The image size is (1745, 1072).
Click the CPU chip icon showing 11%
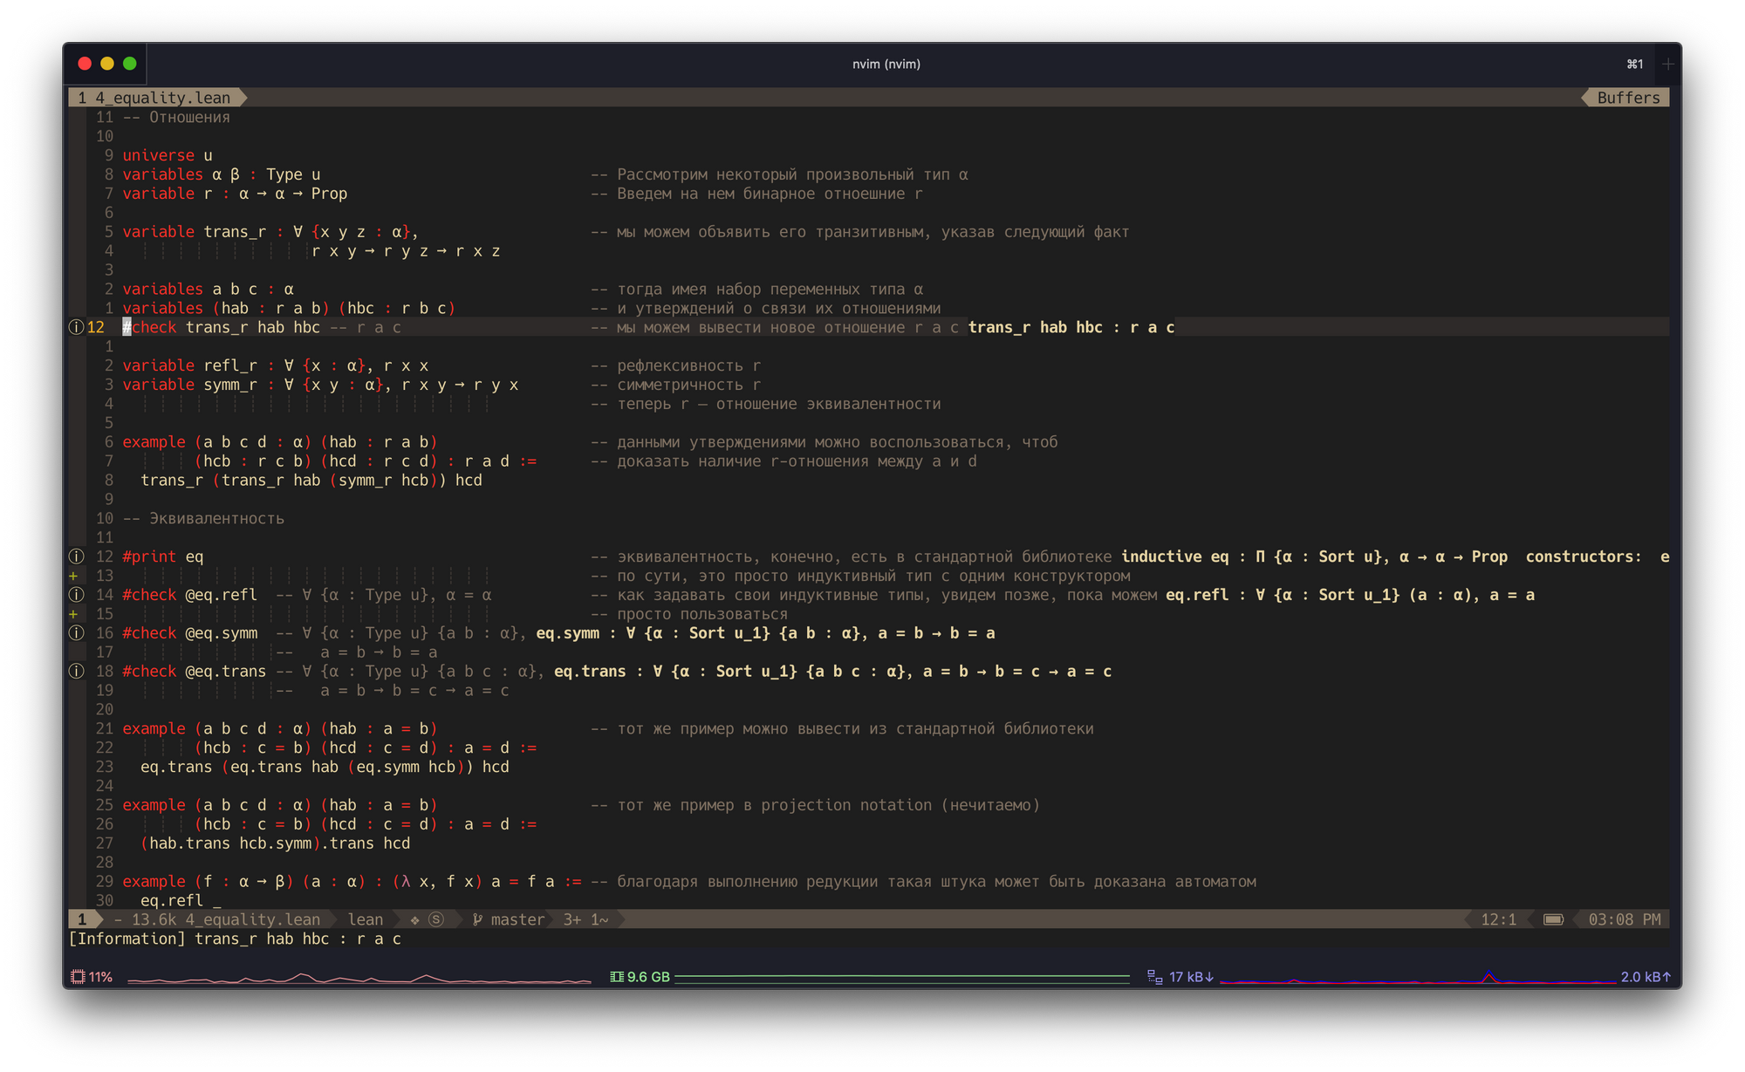(78, 978)
